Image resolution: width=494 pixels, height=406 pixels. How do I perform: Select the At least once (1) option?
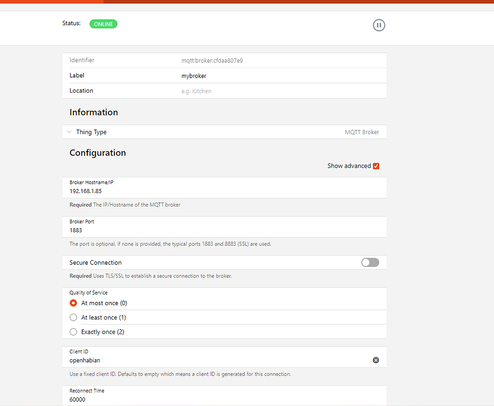pyautogui.click(x=73, y=317)
